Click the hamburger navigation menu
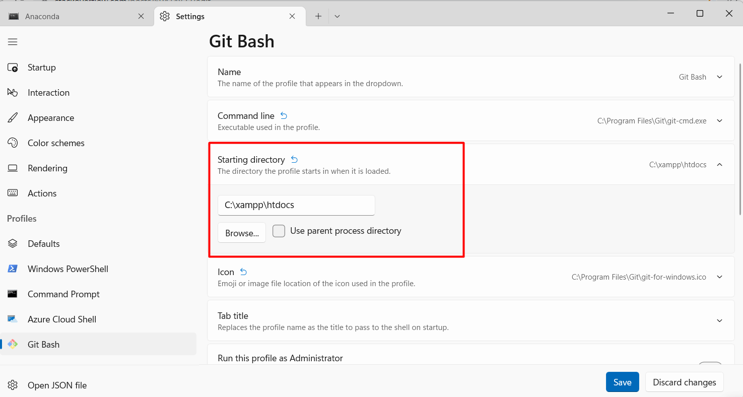The width and height of the screenshot is (743, 397). coord(12,41)
